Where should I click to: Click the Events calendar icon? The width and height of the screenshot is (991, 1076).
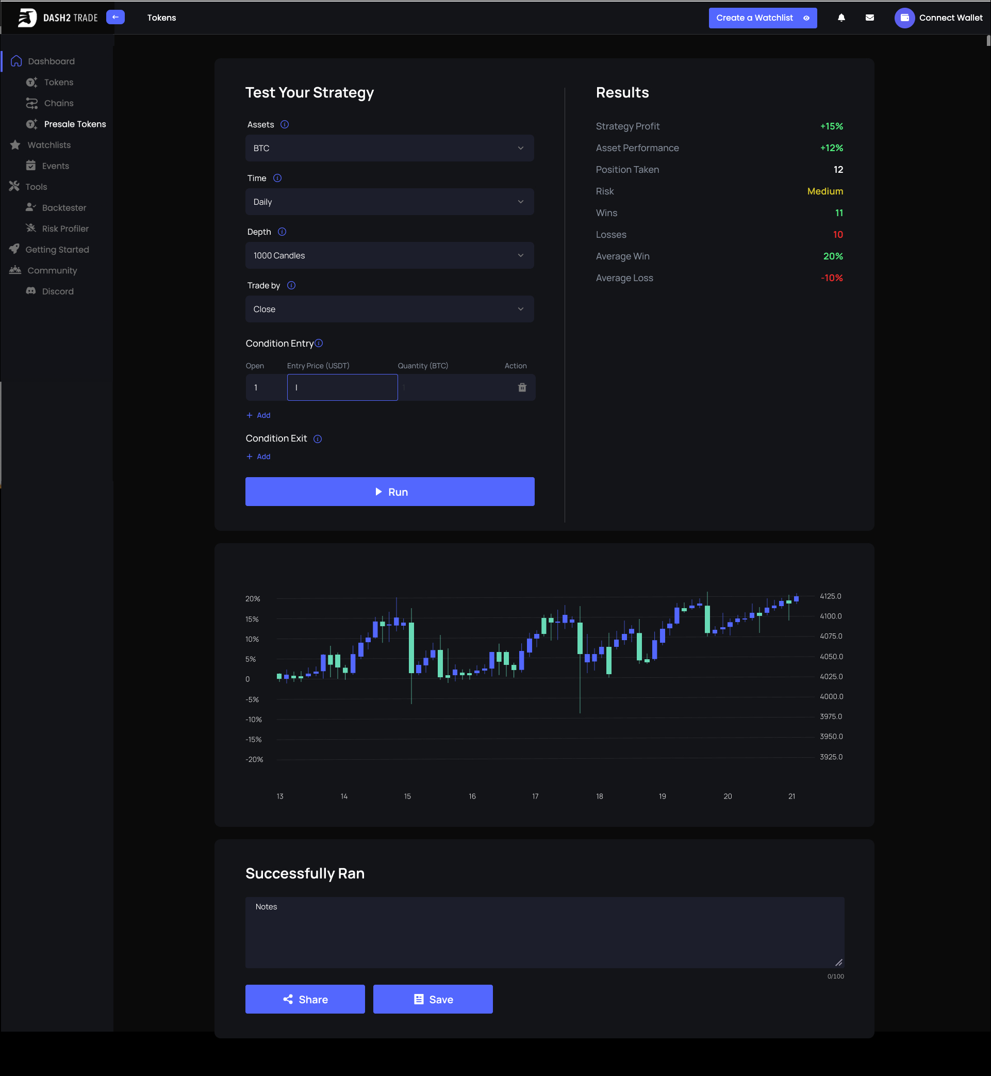pos(30,166)
